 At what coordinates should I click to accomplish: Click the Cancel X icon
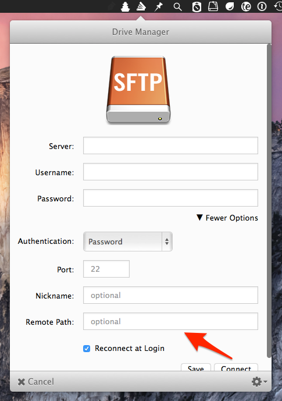21,382
